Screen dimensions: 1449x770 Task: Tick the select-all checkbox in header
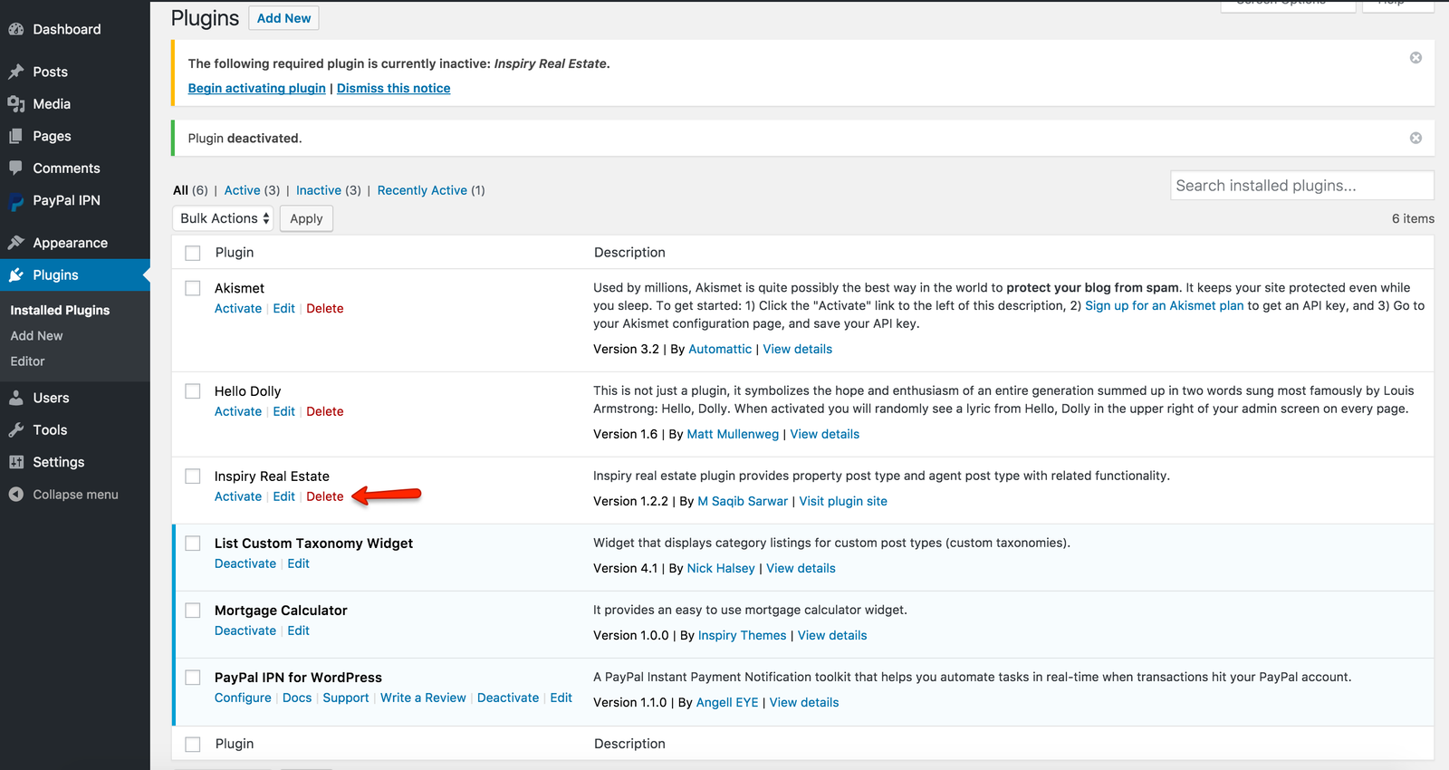(193, 253)
